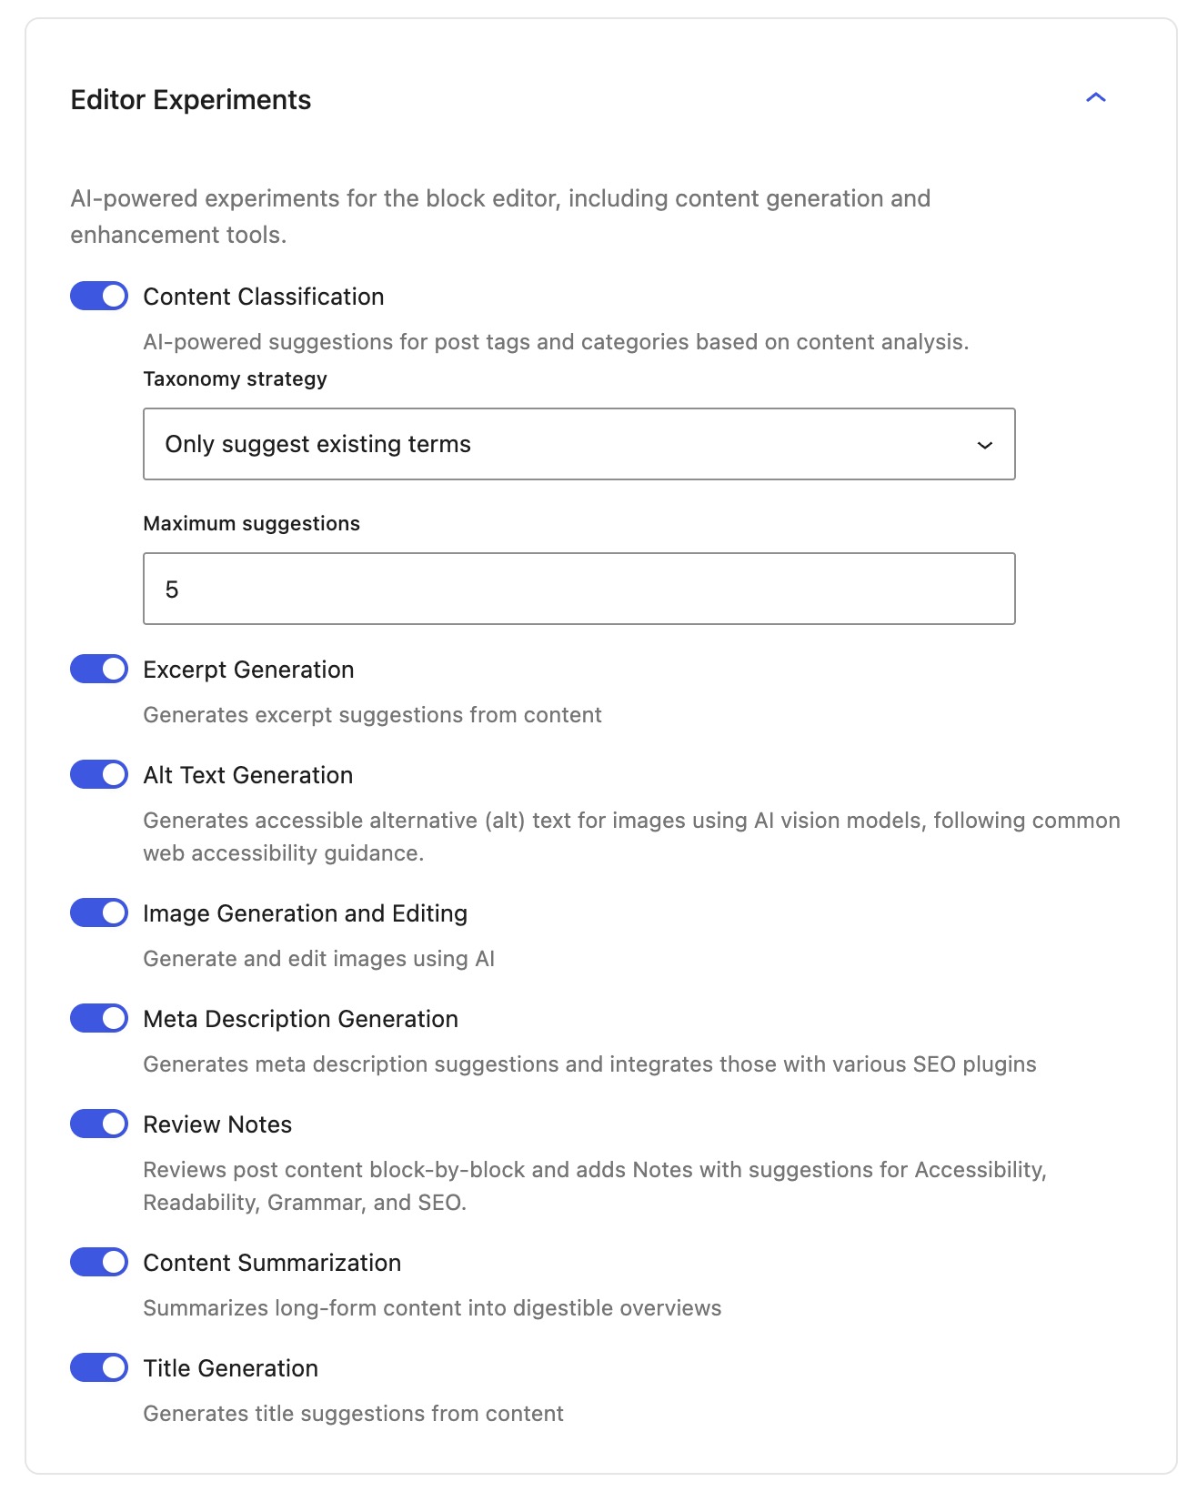
Task: Disable Image Generation and Editing
Action: (100, 913)
